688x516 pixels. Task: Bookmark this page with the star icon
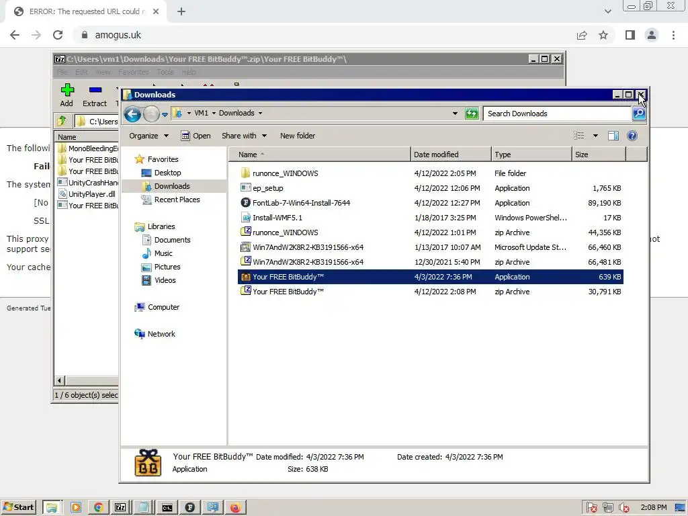[x=603, y=35]
